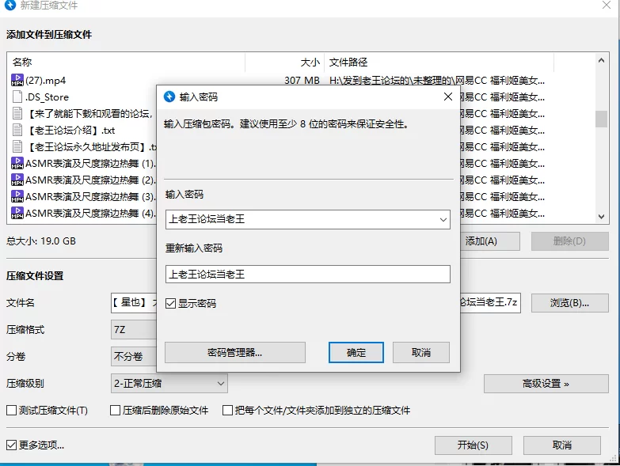Click MP4 icon of ASMR表演及尺度擦边热舞 (1)

[x=17, y=163]
